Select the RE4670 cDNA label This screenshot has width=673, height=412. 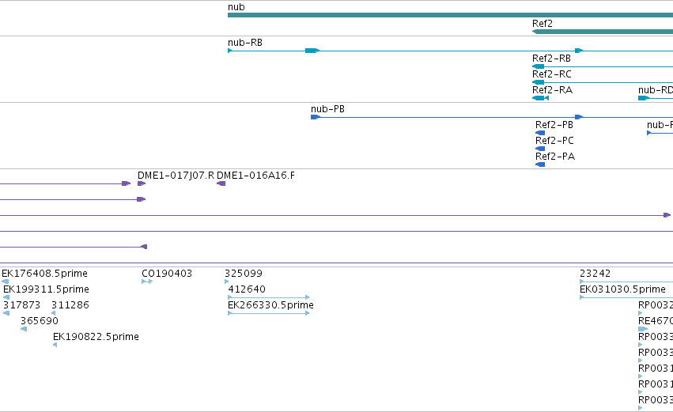656,321
